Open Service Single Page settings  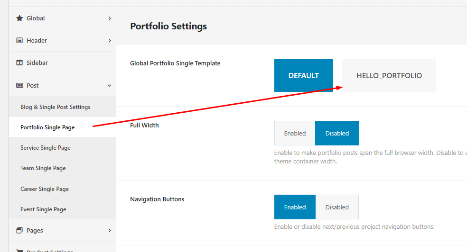coord(46,148)
